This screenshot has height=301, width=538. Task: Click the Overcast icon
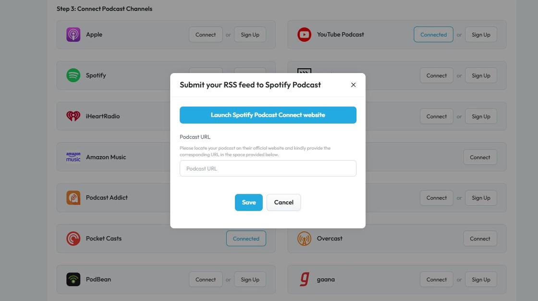tap(304, 238)
